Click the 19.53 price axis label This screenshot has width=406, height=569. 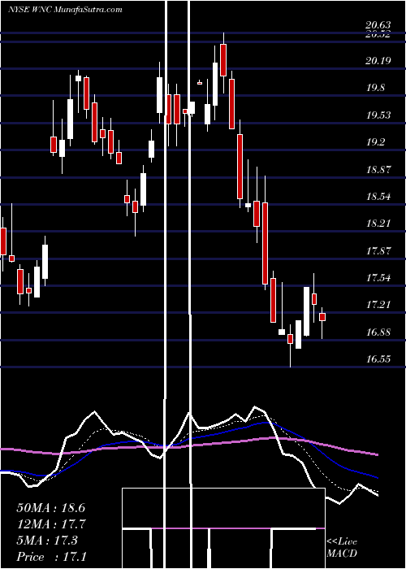(x=378, y=115)
